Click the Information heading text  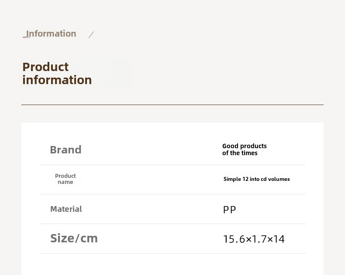pos(51,34)
